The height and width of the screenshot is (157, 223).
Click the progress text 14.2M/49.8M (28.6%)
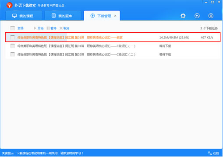click(x=174, y=38)
